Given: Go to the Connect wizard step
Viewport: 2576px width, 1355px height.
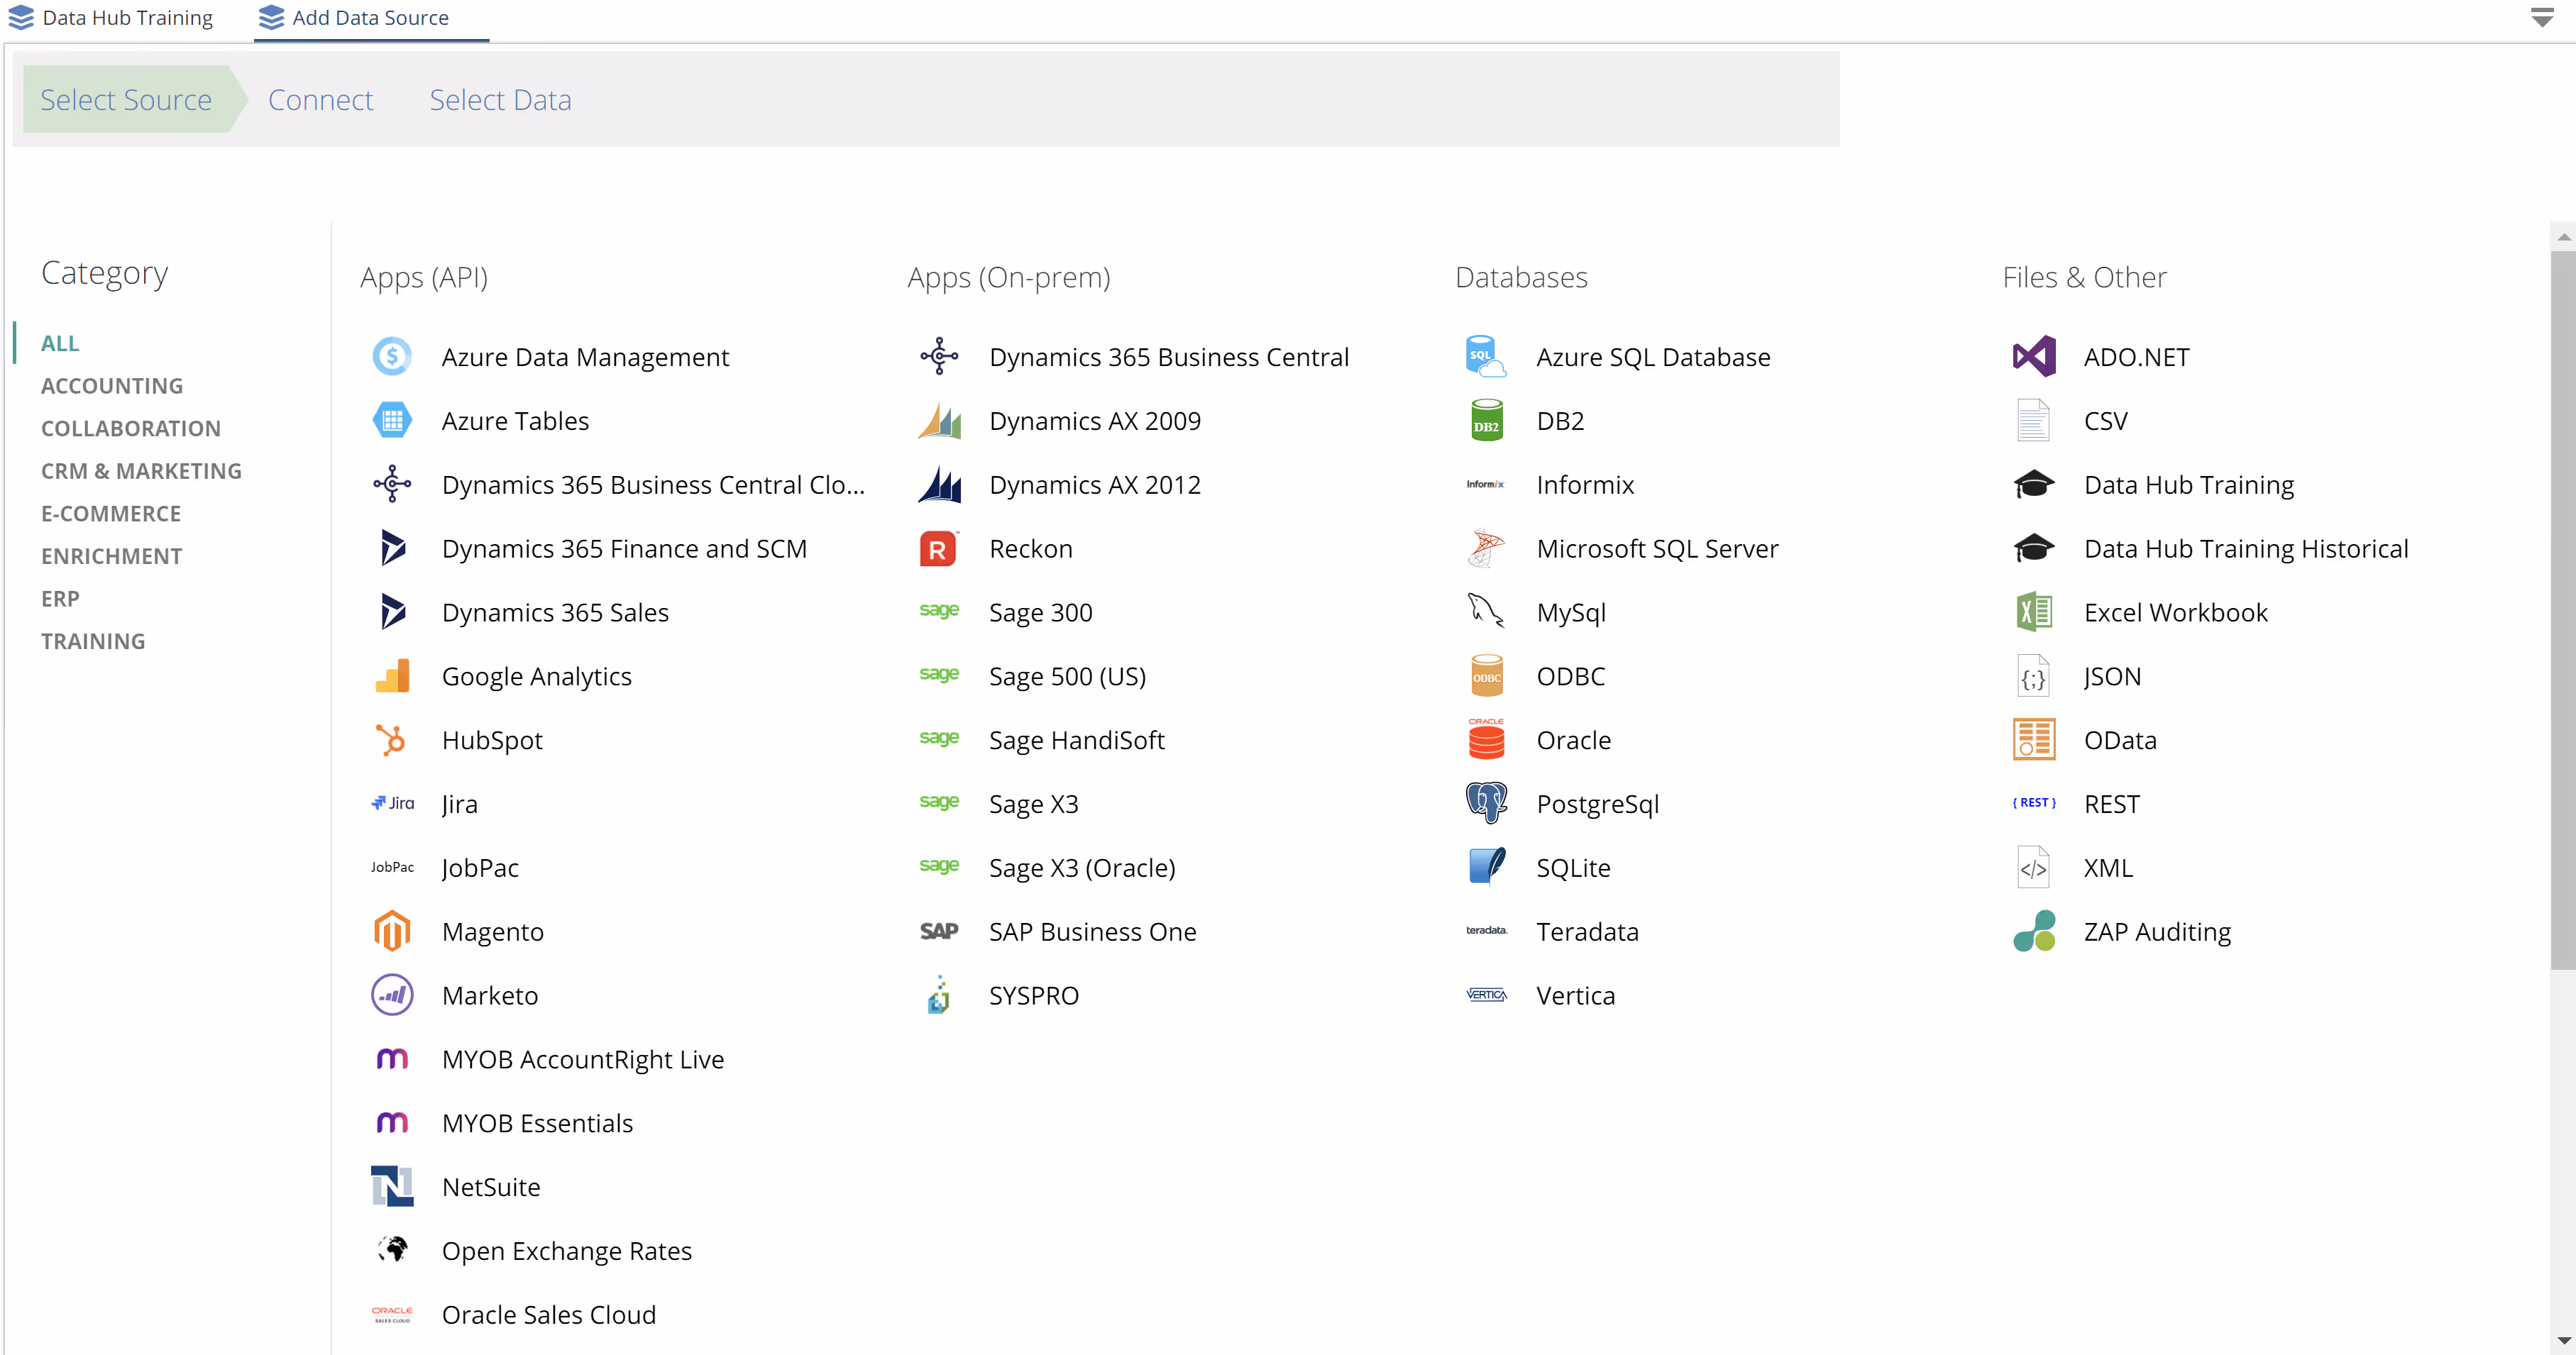Looking at the screenshot, I should (x=320, y=100).
